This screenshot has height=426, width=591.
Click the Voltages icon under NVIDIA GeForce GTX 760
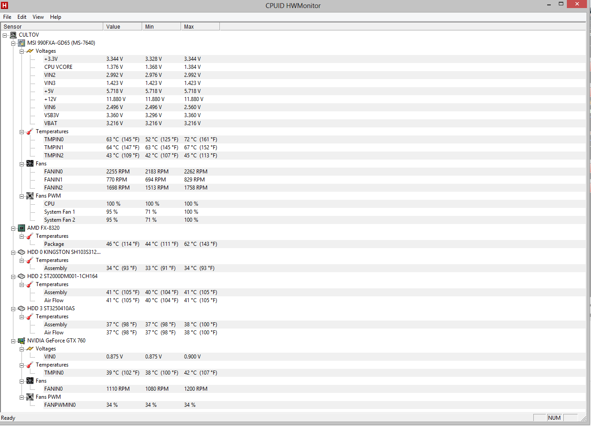(x=30, y=349)
